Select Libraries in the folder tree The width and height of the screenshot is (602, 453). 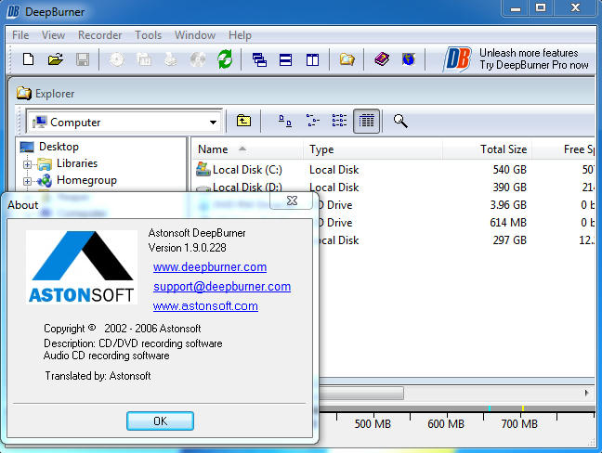tap(77, 163)
